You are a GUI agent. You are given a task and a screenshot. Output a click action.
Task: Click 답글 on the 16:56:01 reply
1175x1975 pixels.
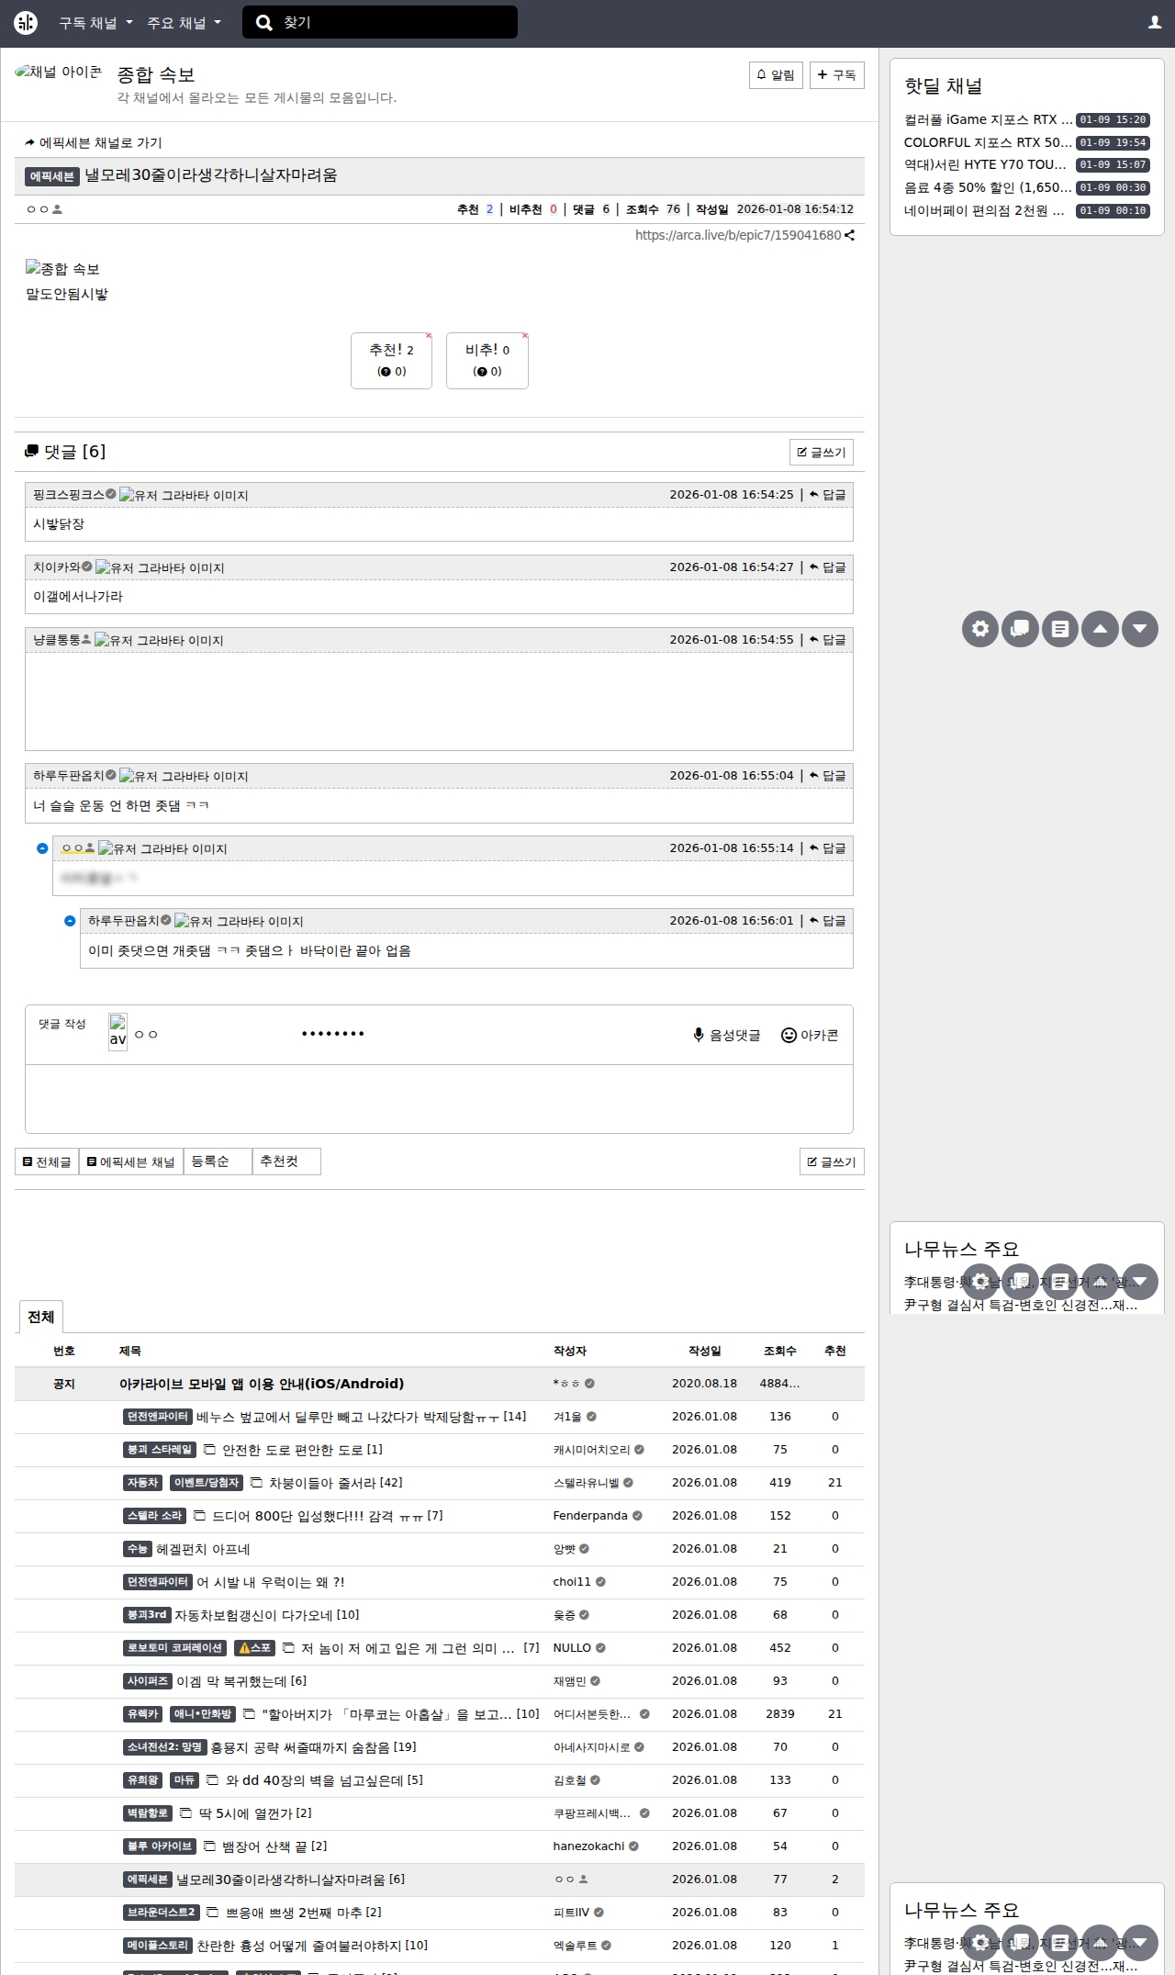click(828, 921)
